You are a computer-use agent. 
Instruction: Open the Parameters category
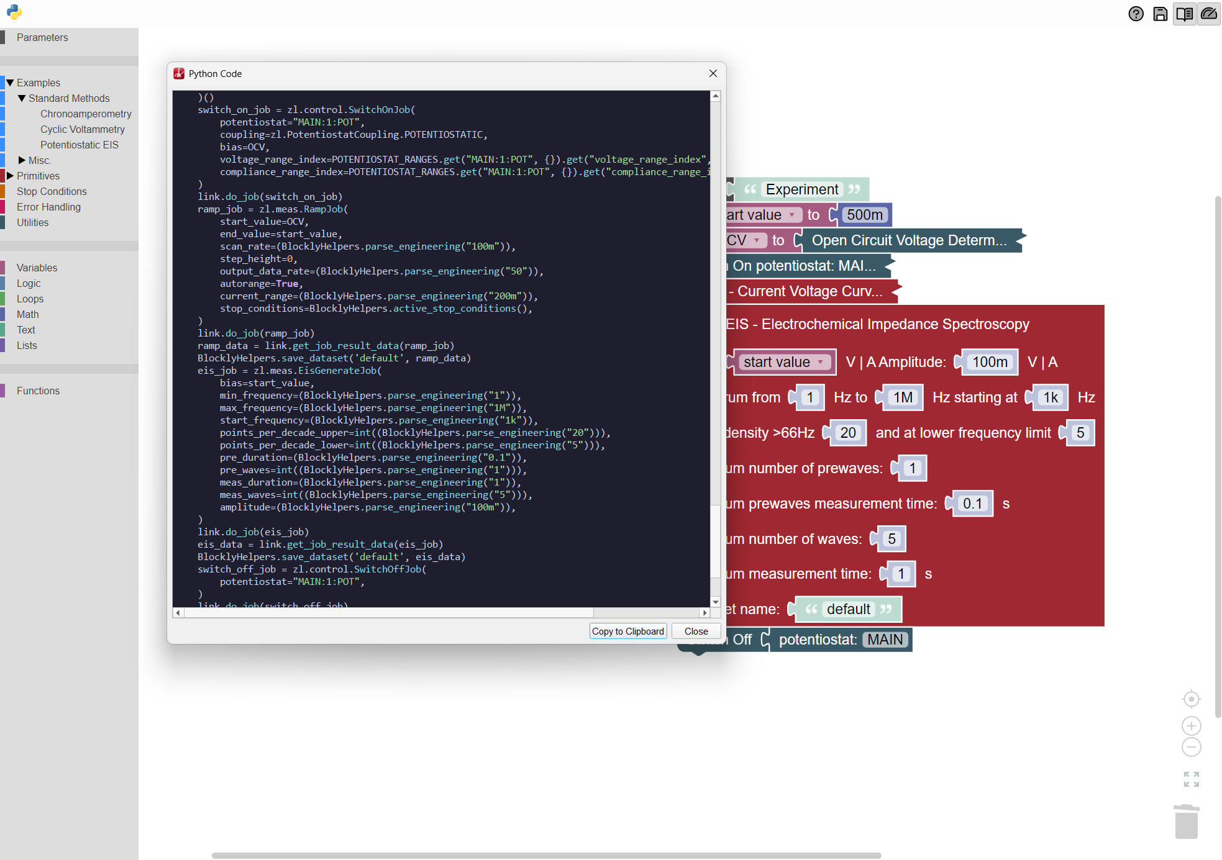pos(42,37)
